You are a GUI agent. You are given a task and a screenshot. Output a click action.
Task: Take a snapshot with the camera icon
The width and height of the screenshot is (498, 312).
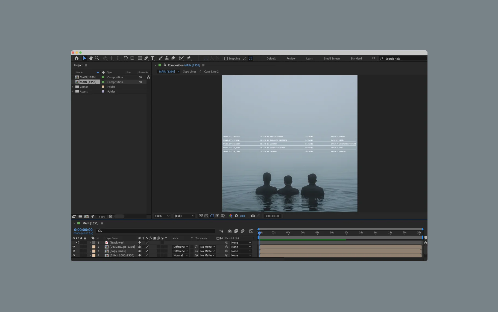[x=253, y=216]
